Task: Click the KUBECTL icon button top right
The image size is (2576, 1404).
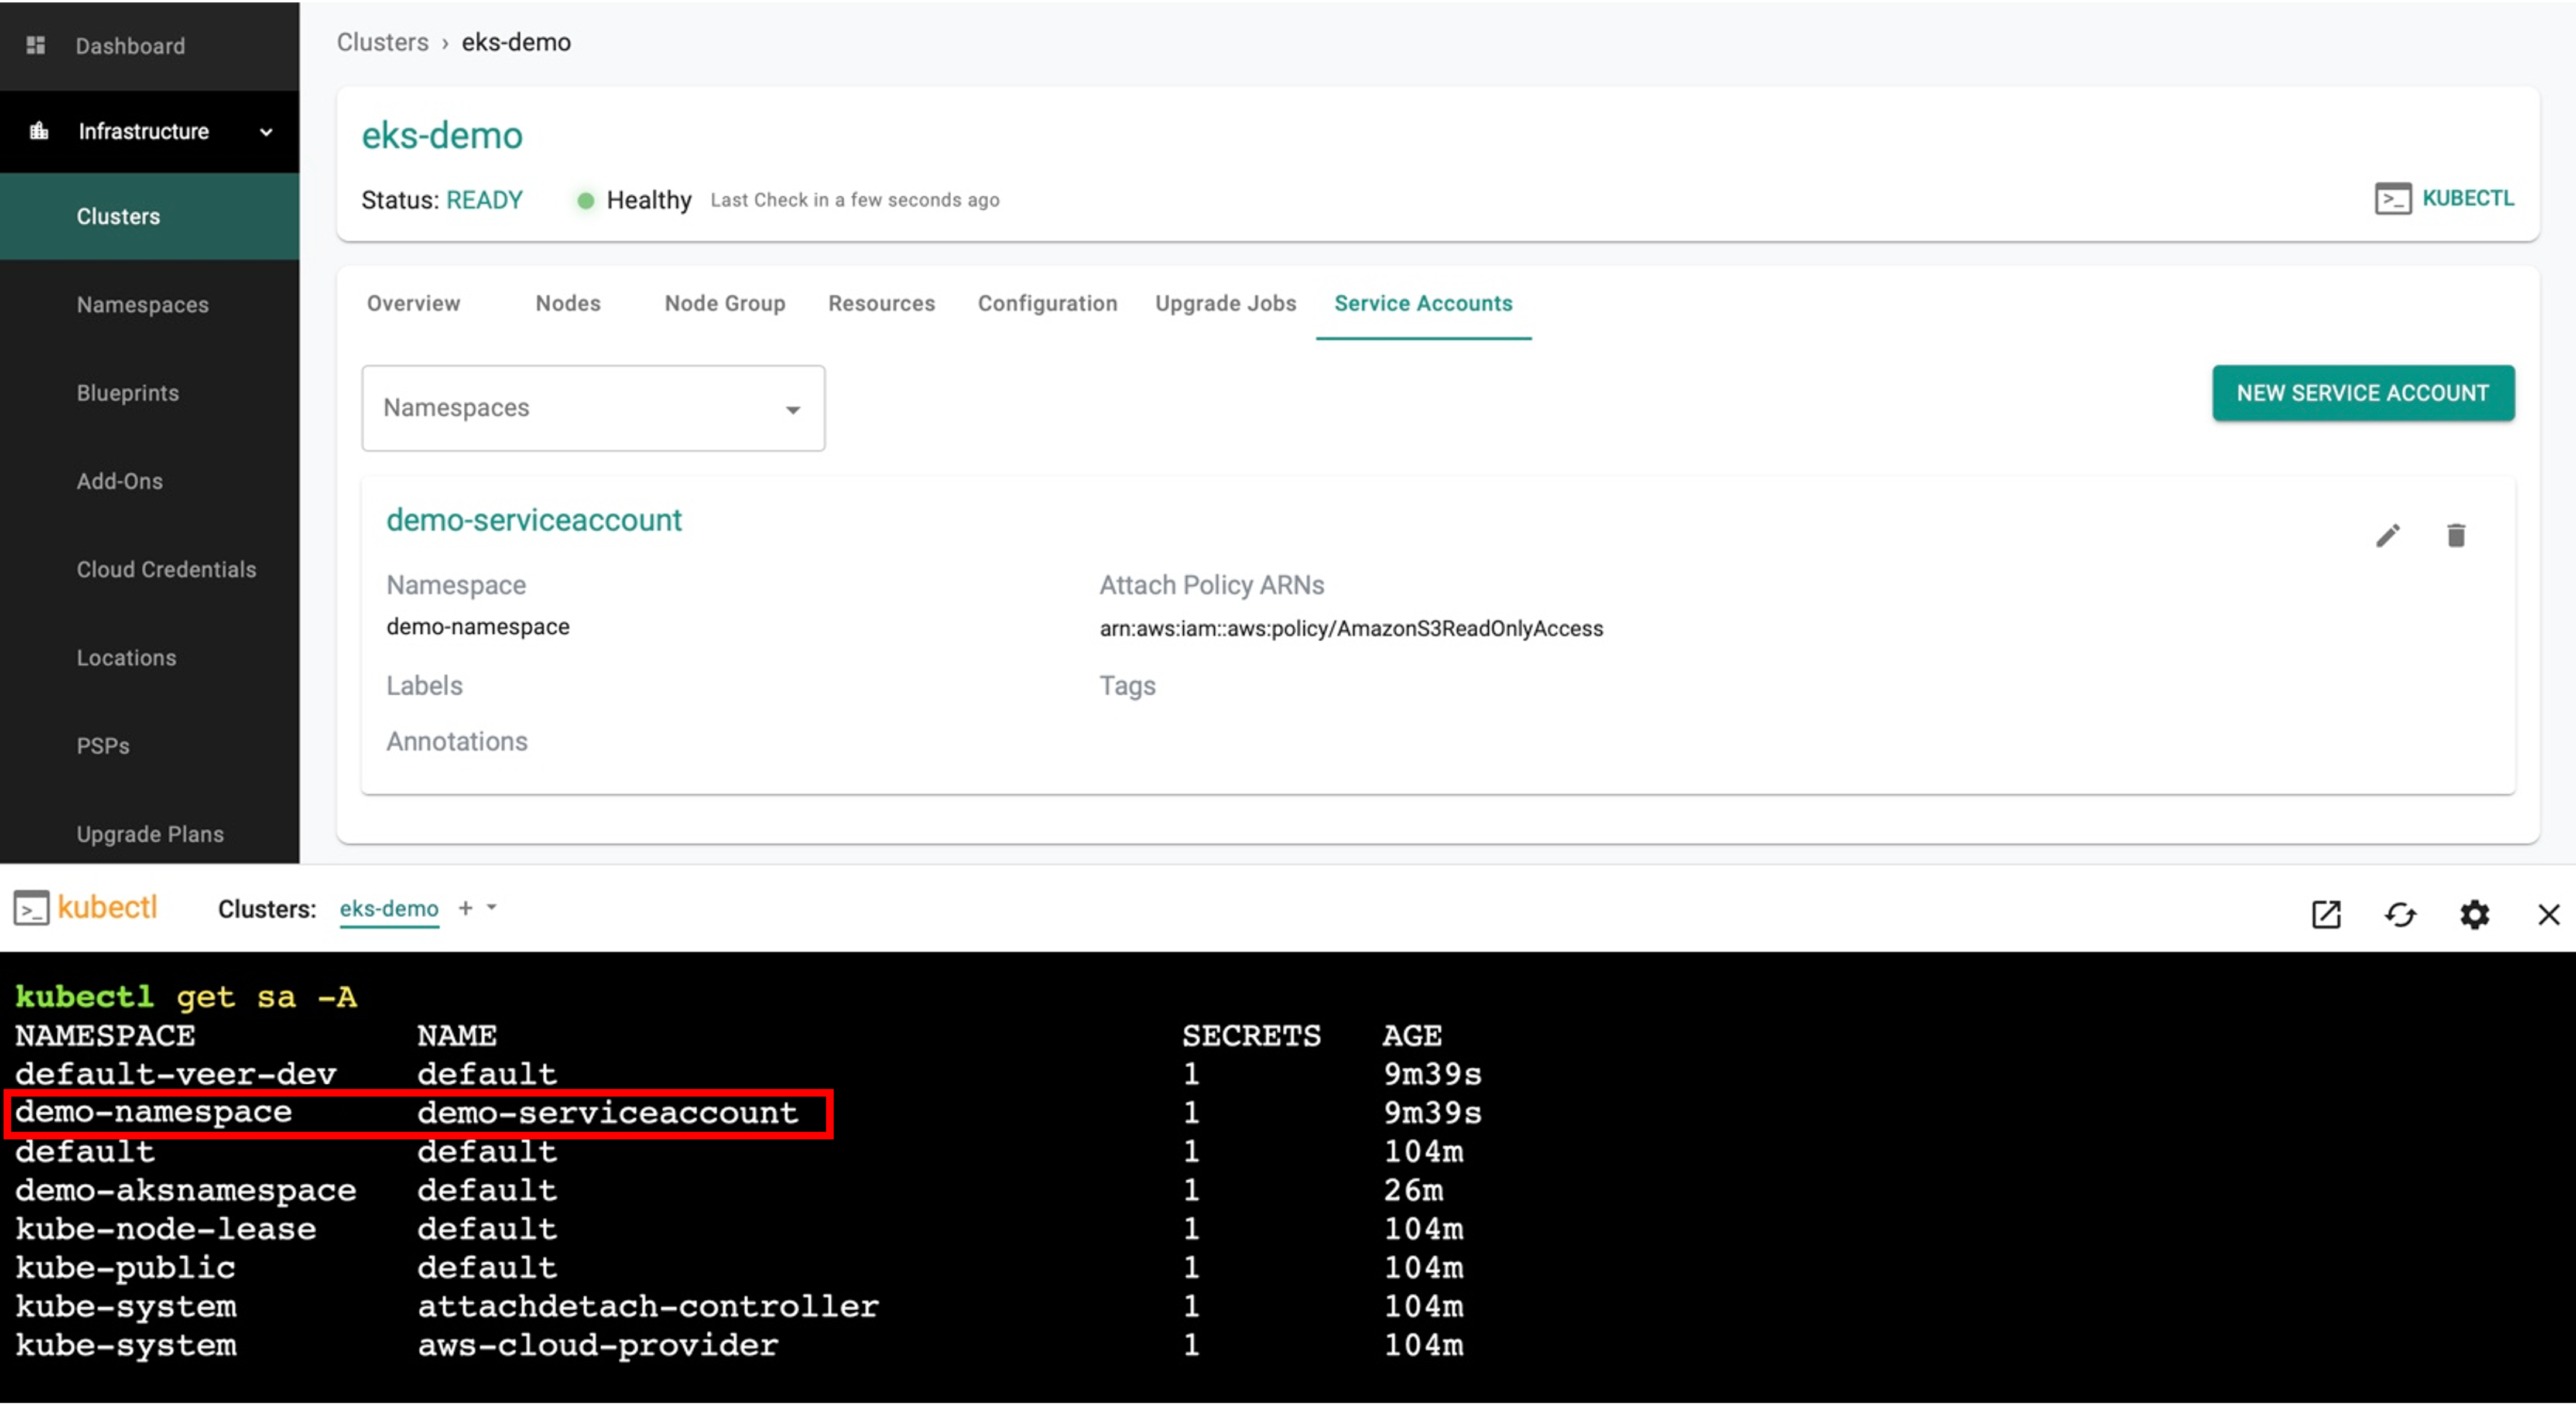Action: click(x=2445, y=197)
